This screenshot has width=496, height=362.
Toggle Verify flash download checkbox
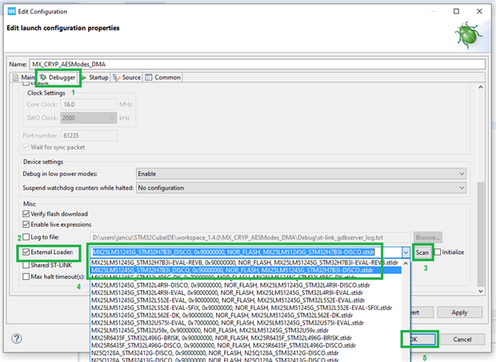click(x=26, y=214)
